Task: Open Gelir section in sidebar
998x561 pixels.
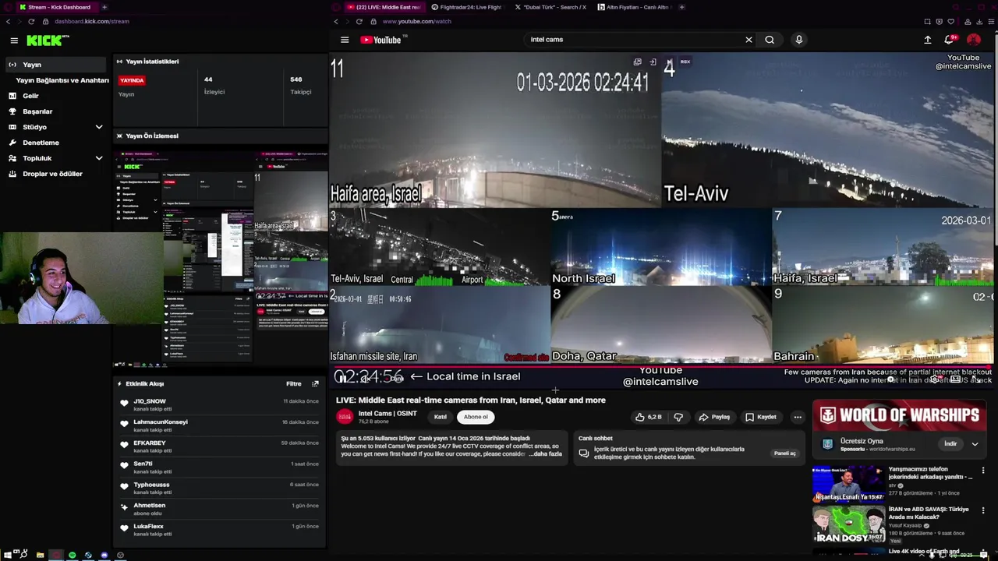Action: tap(30, 96)
